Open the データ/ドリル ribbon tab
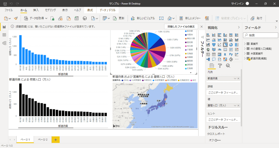This screenshot has width=279, height=148. click(108, 10)
